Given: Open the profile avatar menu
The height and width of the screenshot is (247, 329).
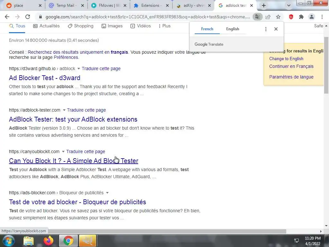Looking at the screenshot, I should 312,17.
